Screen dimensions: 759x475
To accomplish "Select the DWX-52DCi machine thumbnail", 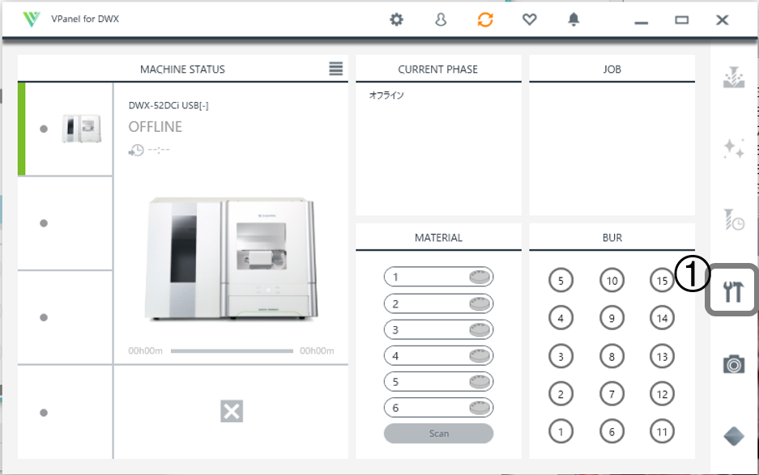I will click(81, 129).
